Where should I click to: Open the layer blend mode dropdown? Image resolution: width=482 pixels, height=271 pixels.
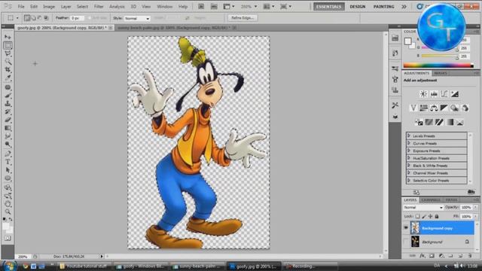(x=423, y=208)
